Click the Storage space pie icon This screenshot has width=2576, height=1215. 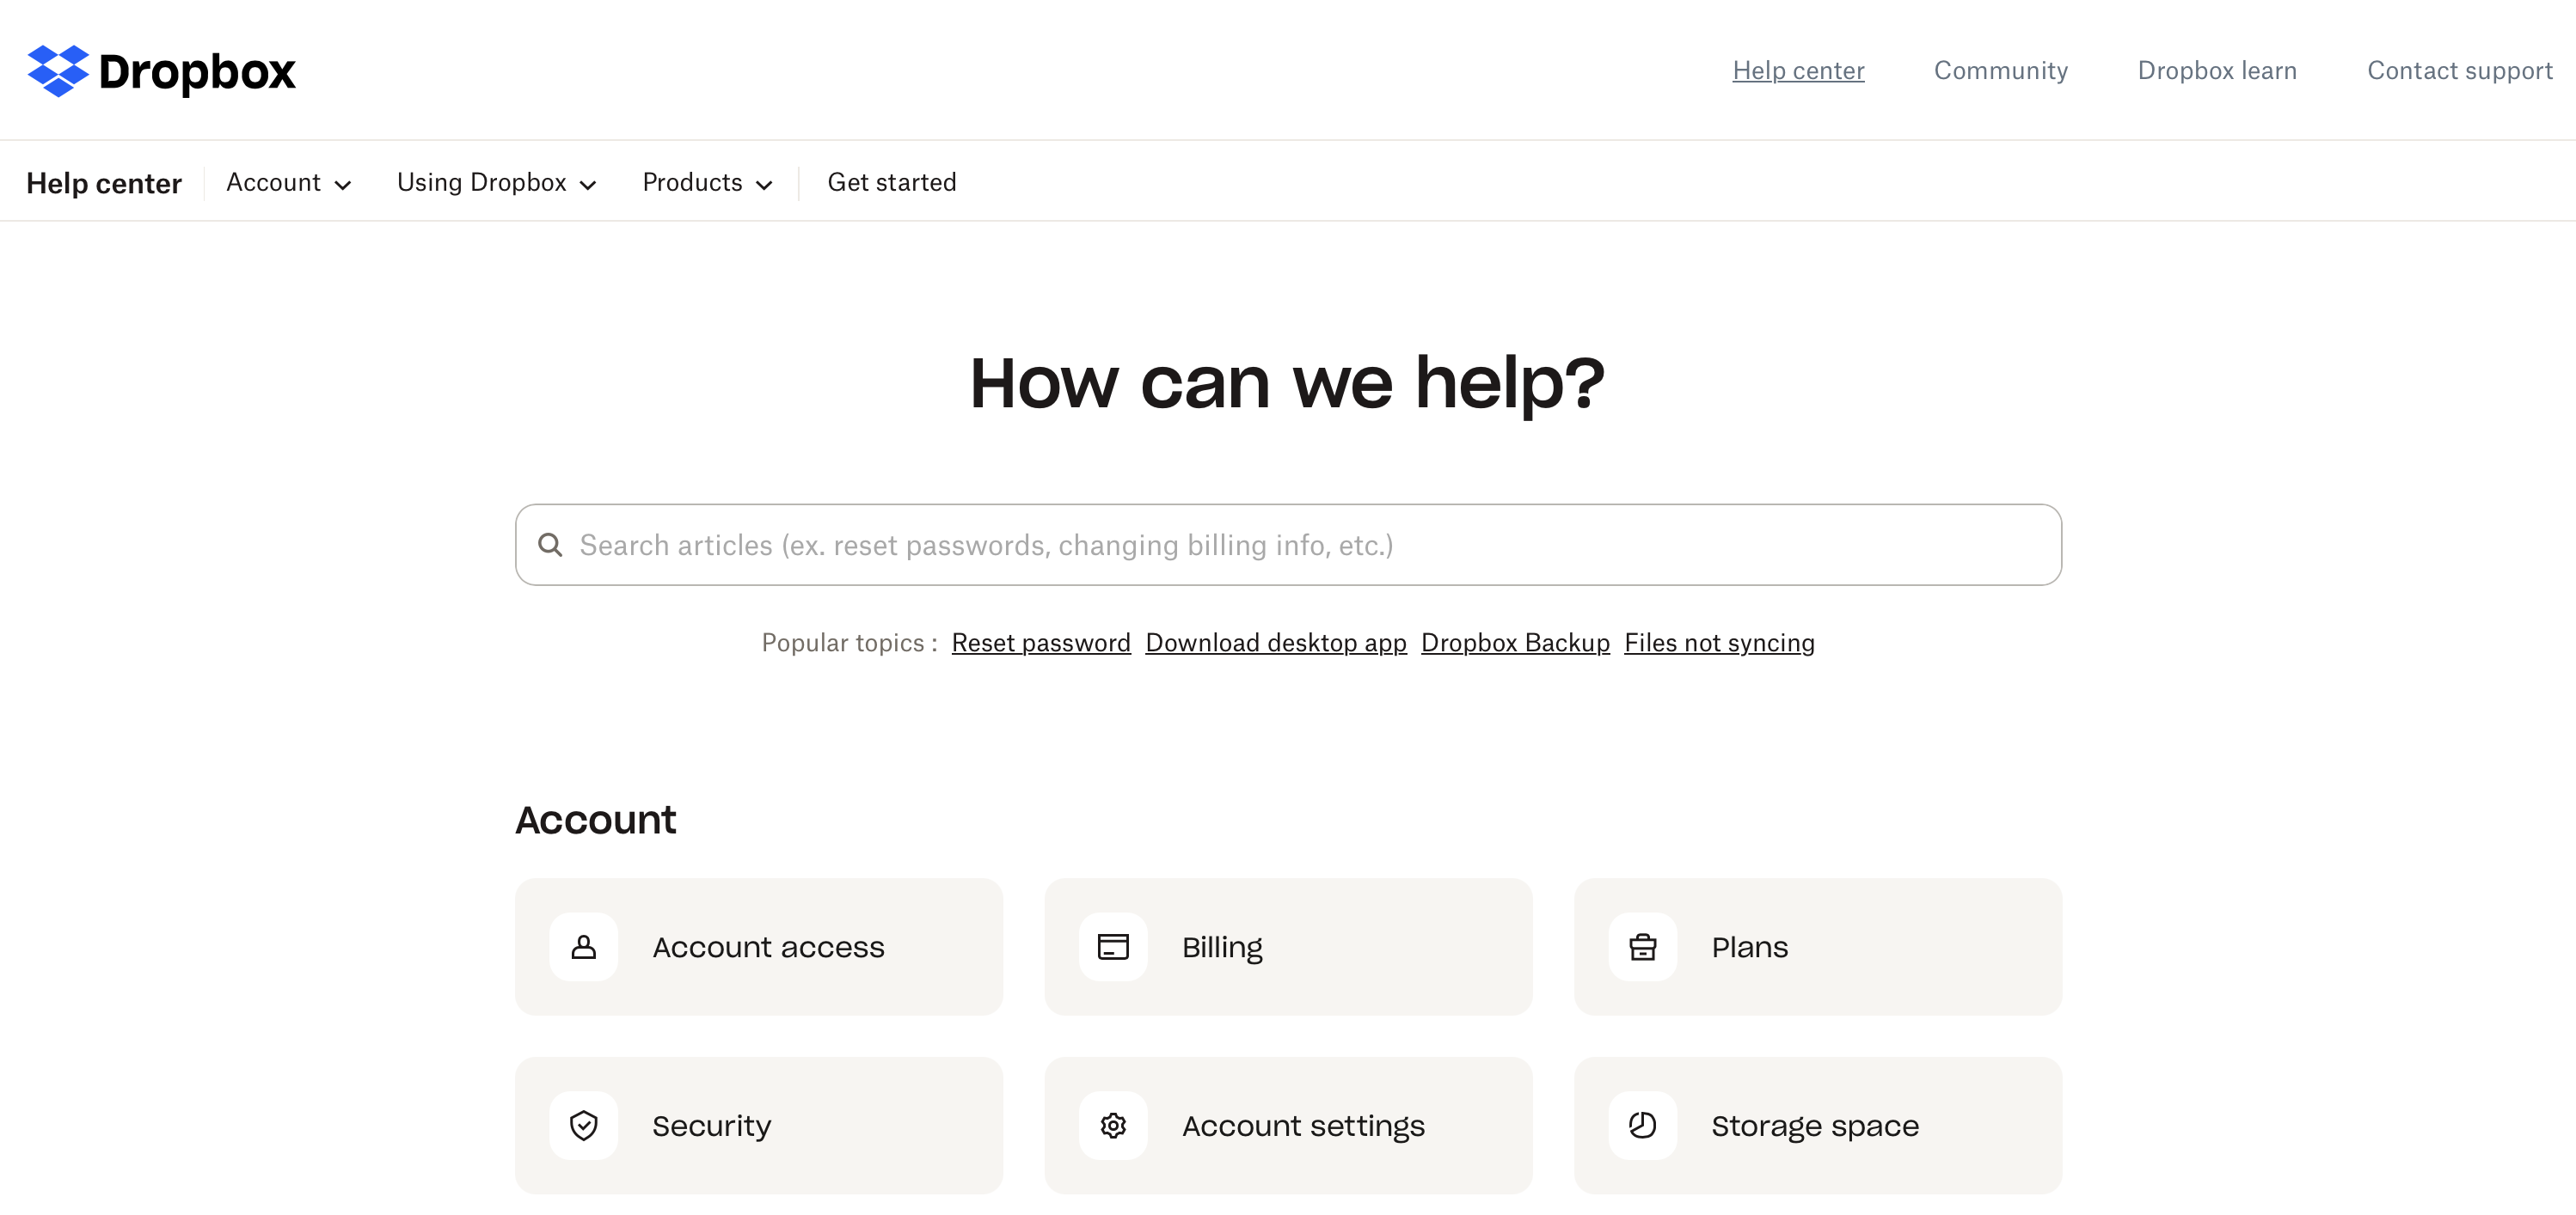[1643, 1126]
